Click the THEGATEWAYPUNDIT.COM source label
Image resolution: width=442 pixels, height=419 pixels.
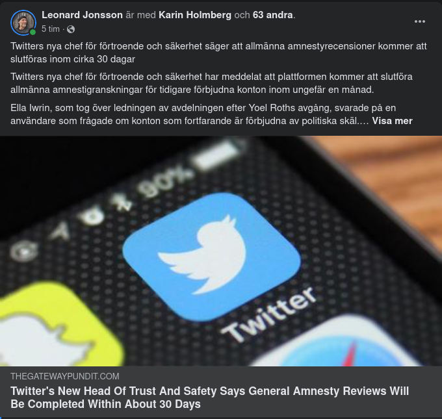click(x=65, y=376)
